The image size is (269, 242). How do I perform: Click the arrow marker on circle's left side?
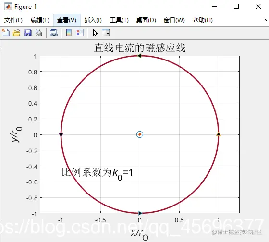coord(61,134)
